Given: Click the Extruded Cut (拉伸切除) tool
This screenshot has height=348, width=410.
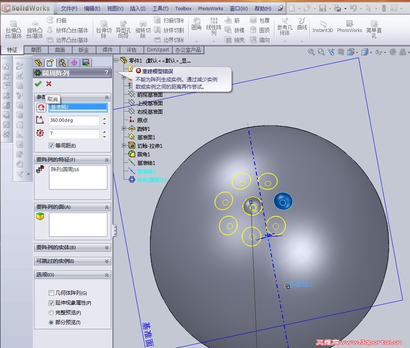Looking at the screenshot, I should (104, 29).
